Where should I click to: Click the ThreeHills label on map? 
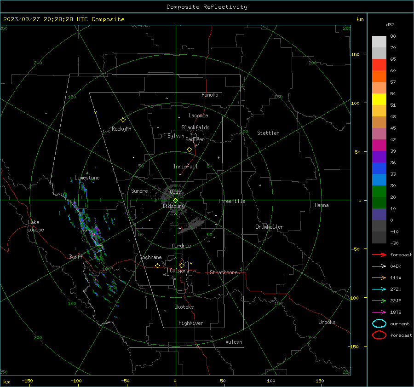pos(231,201)
